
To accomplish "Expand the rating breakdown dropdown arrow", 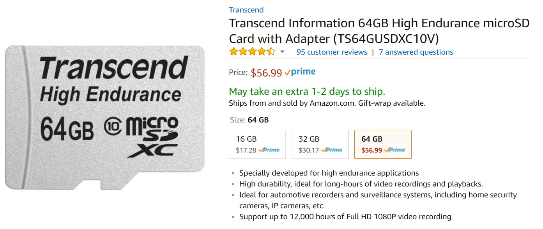I will pos(283,52).
